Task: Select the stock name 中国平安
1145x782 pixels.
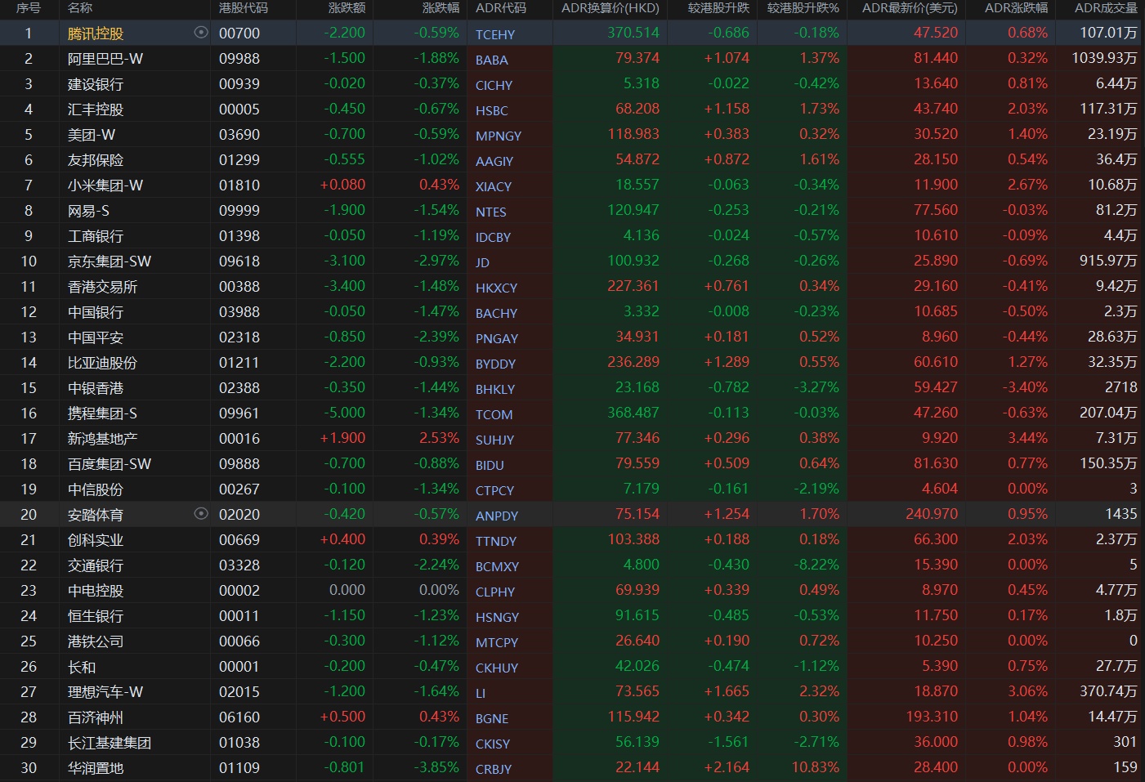Action: [x=96, y=337]
